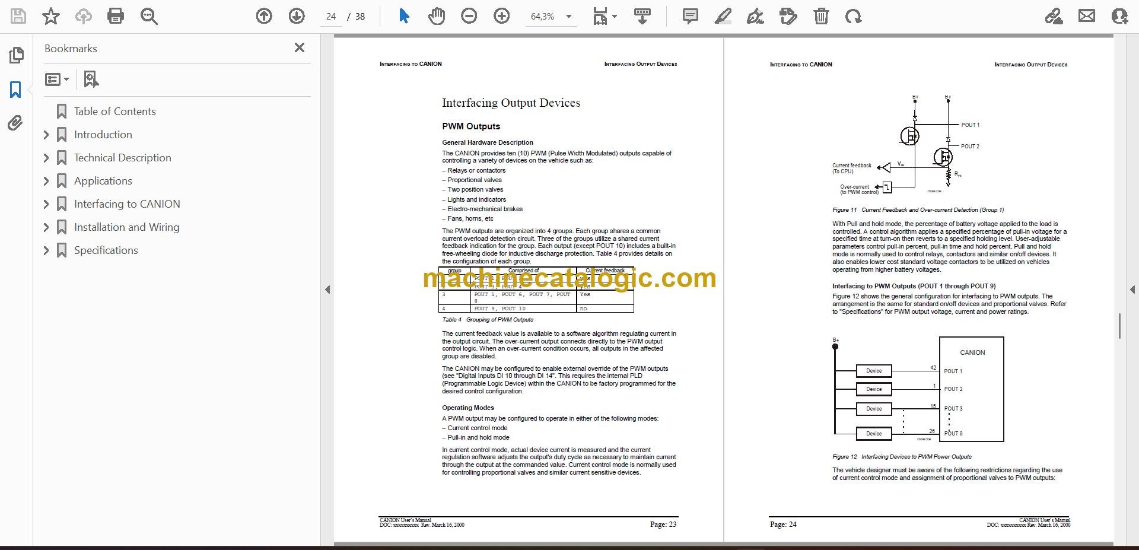The image size is (1139, 550).
Task: Rotate the page view
Action: (854, 16)
